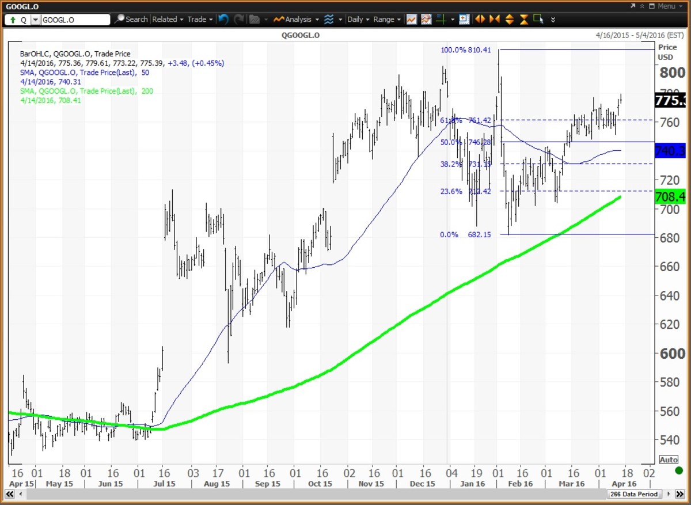The image size is (691, 505).
Task: Select the crosshair cursor tool icon
Action: click(x=538, y=19)
